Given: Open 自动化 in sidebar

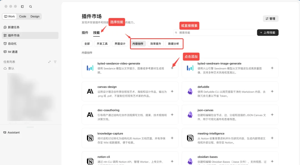Looking at the screenshot, I should click(x=30, y=44).
